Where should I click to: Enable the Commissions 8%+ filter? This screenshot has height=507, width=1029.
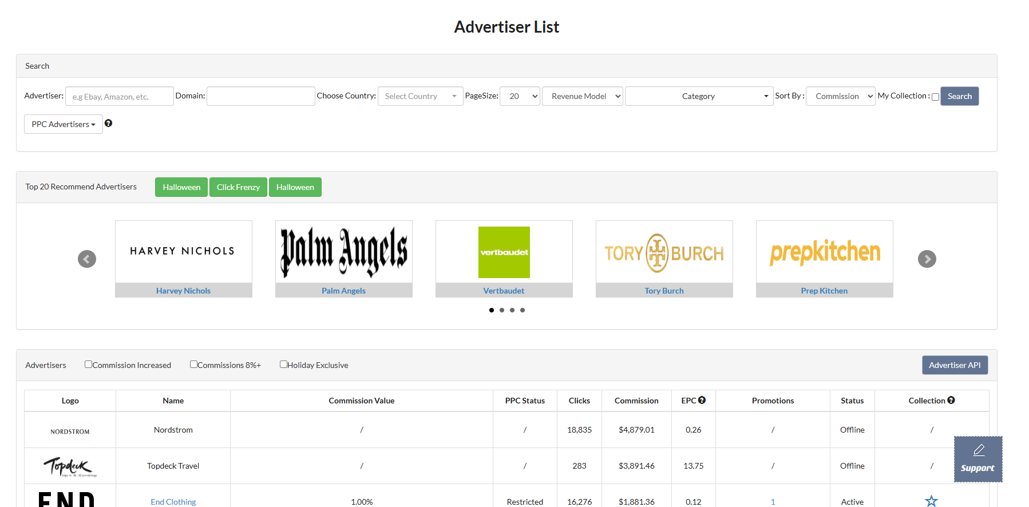[193, 364]
